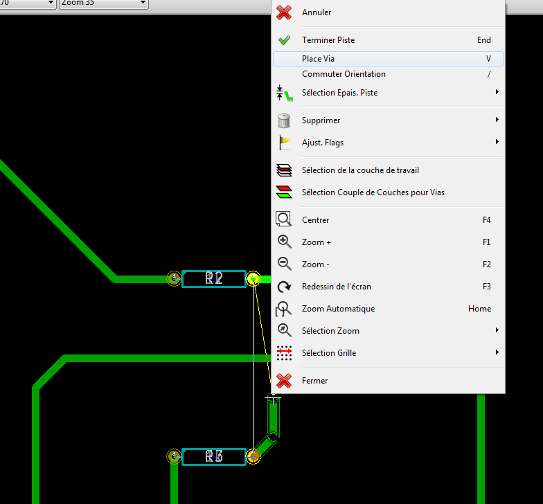Choose Annuler in the context menu
Image resolution: width=543 pixels, height=504 pixels.
pyautogui.click(x=388, y=12)
